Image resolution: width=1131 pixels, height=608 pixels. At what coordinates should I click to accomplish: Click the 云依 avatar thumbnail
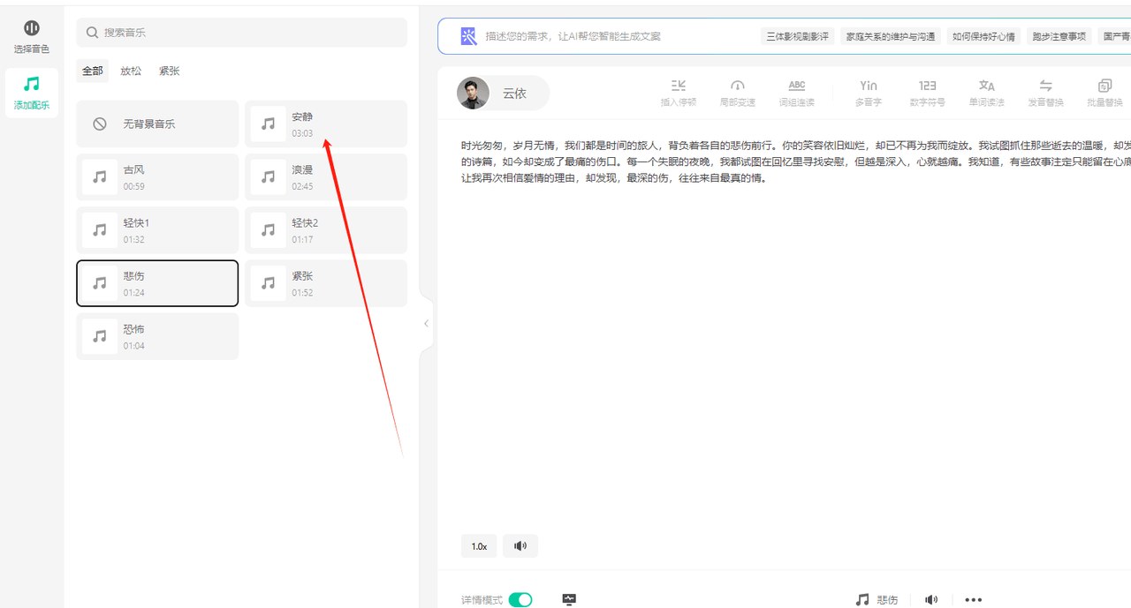[x=473, y=93]
